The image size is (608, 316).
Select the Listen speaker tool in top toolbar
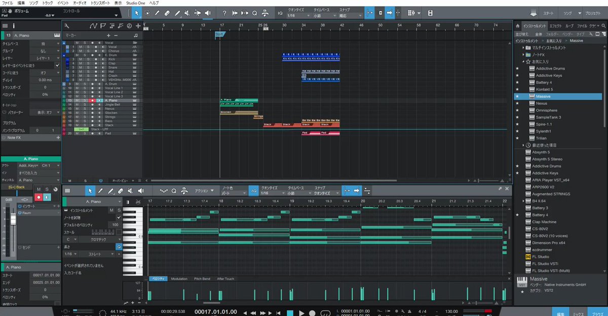(208, 13)
